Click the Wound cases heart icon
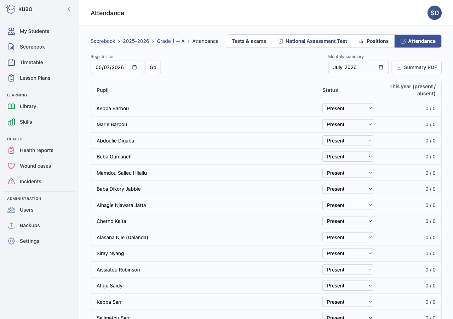453x319 pixels. coord(11,166)
